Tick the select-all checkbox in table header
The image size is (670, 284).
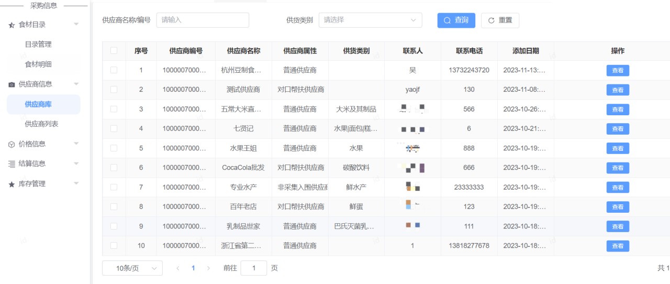[114, 51]
